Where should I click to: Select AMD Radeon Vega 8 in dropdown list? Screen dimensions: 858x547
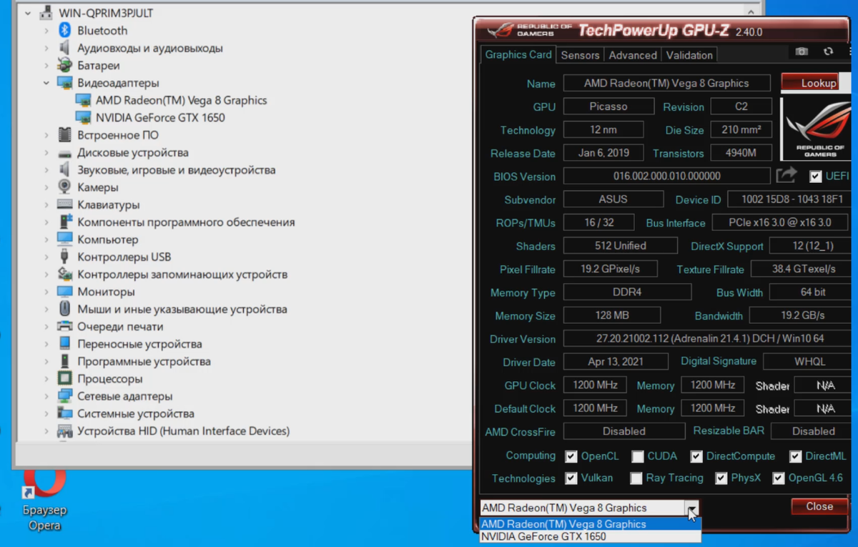(x=591, y=524)
